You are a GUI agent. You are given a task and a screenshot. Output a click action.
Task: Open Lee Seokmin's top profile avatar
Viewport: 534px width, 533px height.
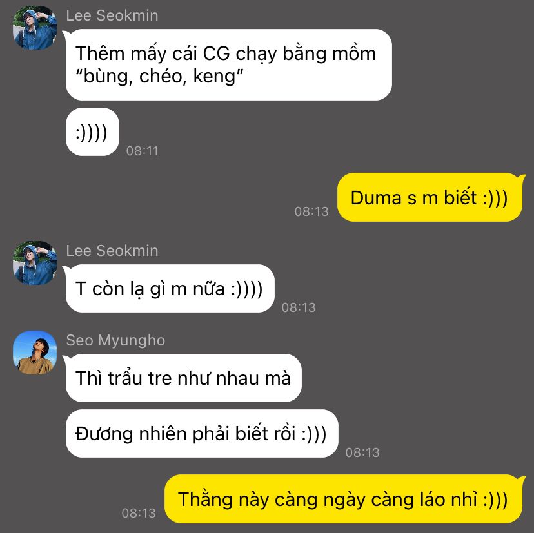point(35,28)
